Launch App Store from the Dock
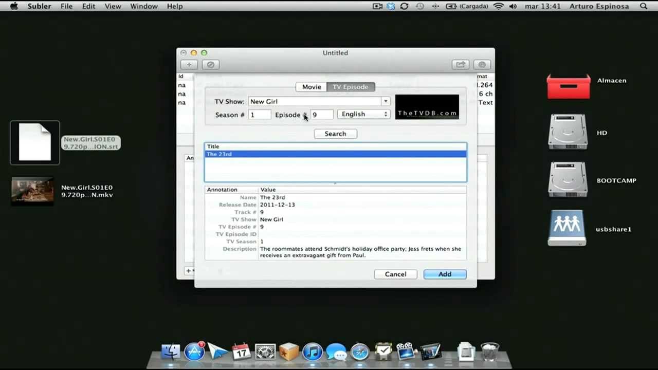The width and height of the screenshot is (658, 370). pos(194,351)
